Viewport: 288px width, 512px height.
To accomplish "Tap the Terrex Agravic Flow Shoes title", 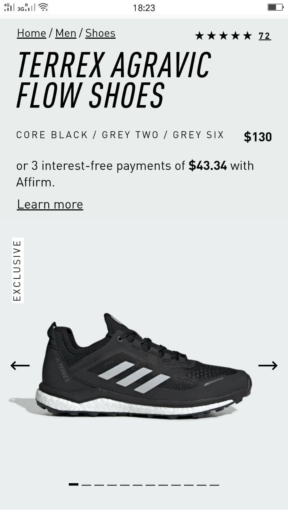I will click(114, 80).
